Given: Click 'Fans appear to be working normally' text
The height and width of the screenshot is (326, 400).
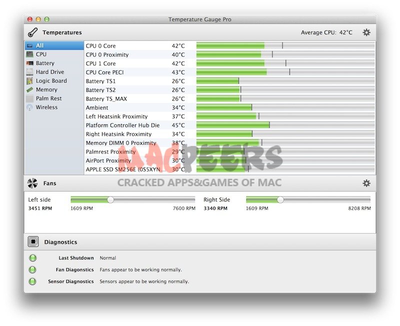Looking at the screenshot, I should click(140, 270).
